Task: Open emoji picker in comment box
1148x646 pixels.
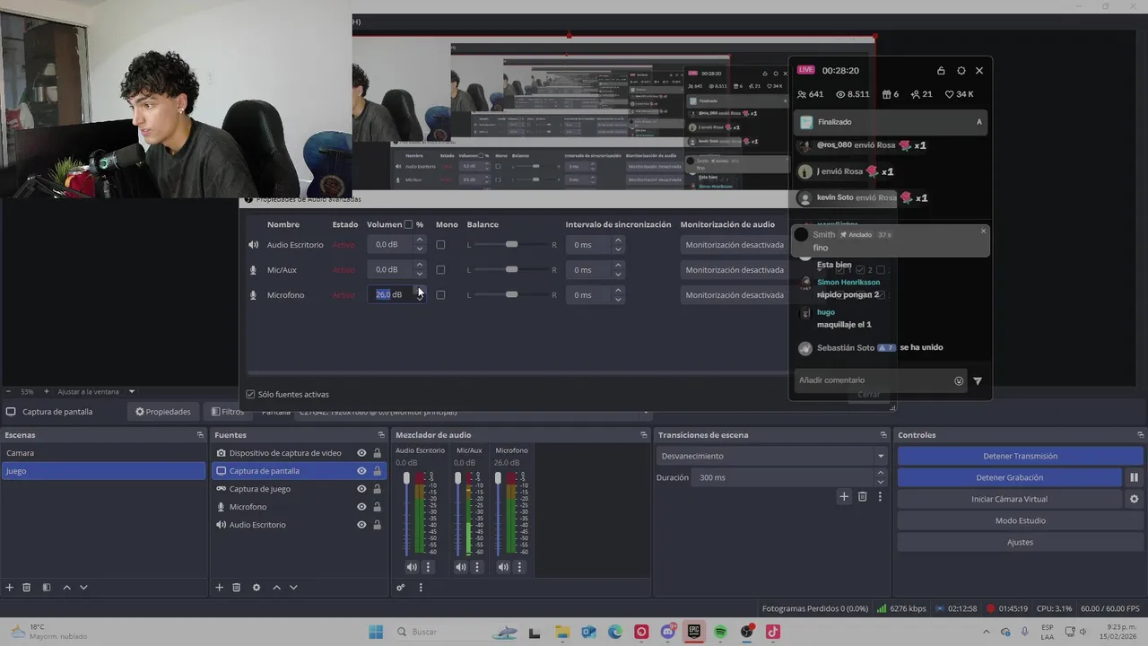Action: point(959,380)
